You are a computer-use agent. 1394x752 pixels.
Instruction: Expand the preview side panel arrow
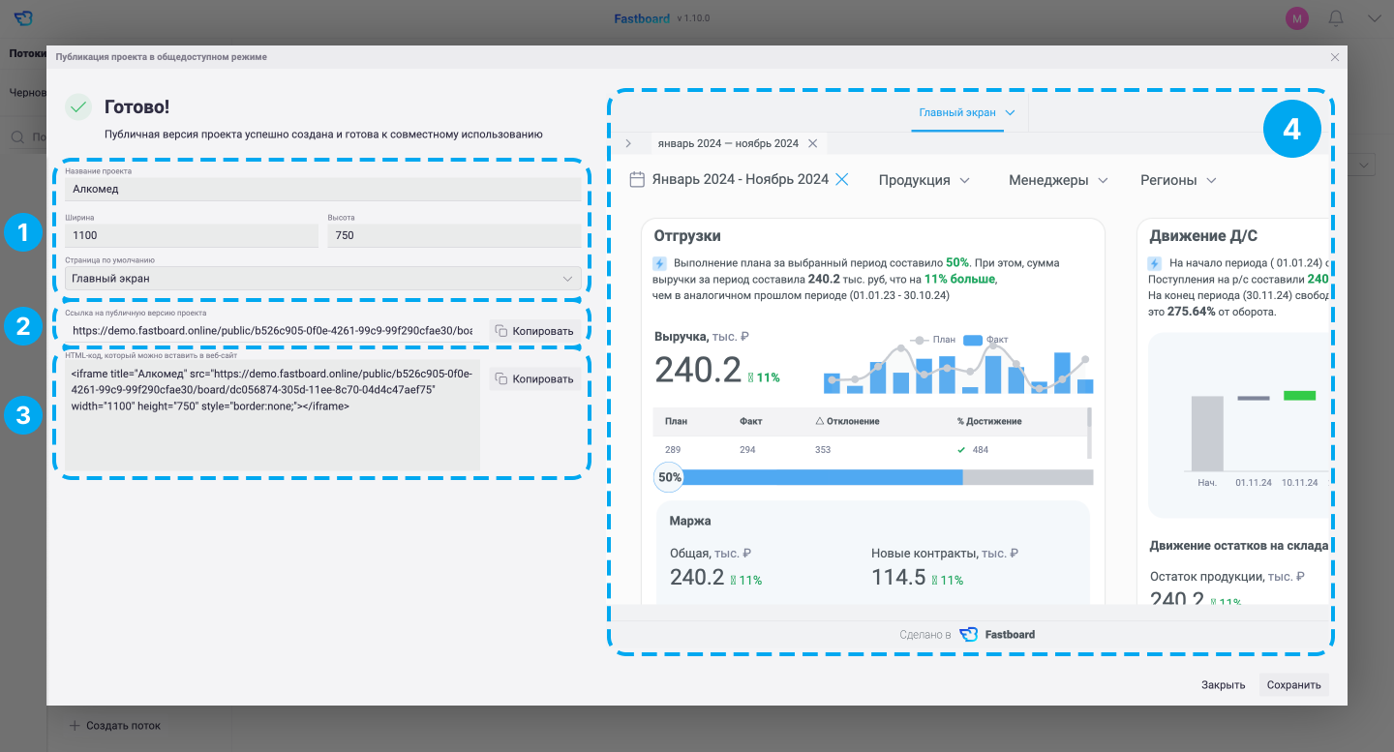[628, 143]
